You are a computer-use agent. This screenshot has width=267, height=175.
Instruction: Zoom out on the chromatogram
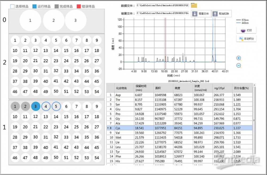click(x=239, y=66)
